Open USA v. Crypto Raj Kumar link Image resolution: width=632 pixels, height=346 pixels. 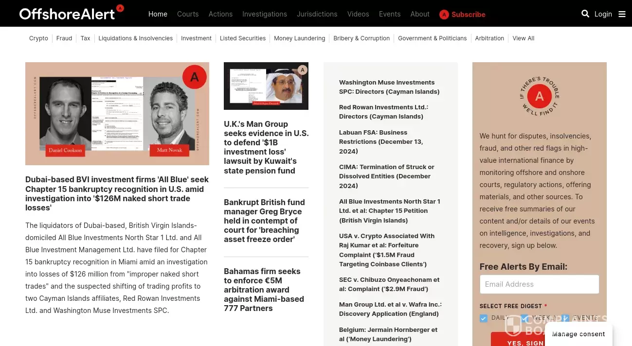pos(387,250)
